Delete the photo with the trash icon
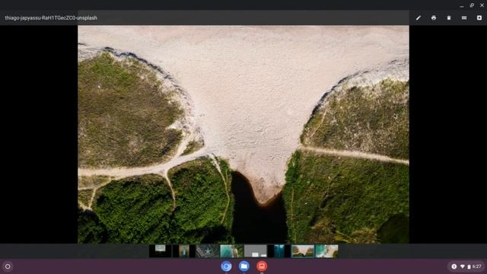 tap(449, 18)
